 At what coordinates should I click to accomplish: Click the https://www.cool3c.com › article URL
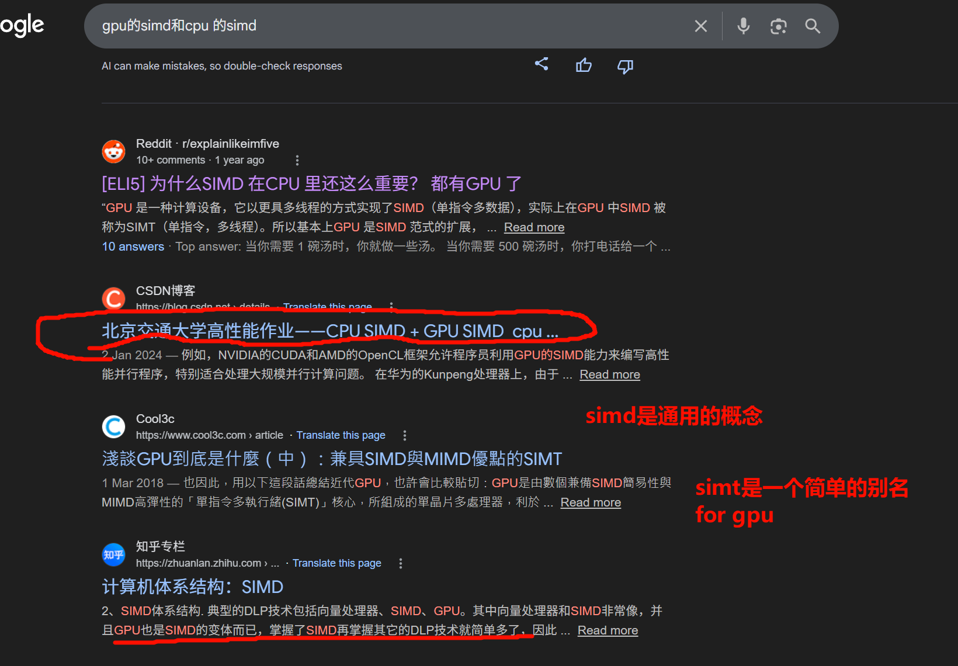209,435
